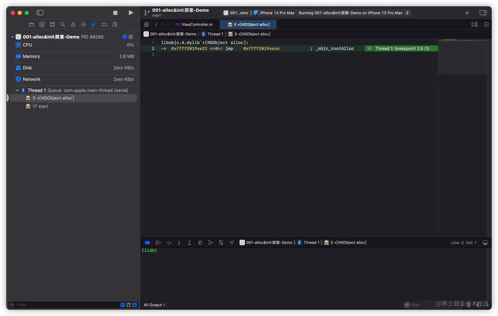The height and width of the screenshot is (316, 498).
Task: Open the Find navigator magnifier
Action: tap(63, 24)
